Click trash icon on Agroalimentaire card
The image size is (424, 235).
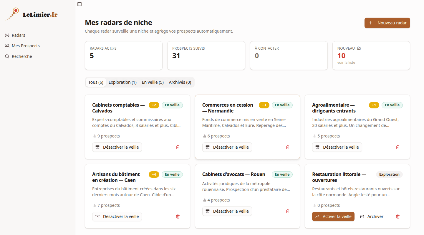pos(398,147)
